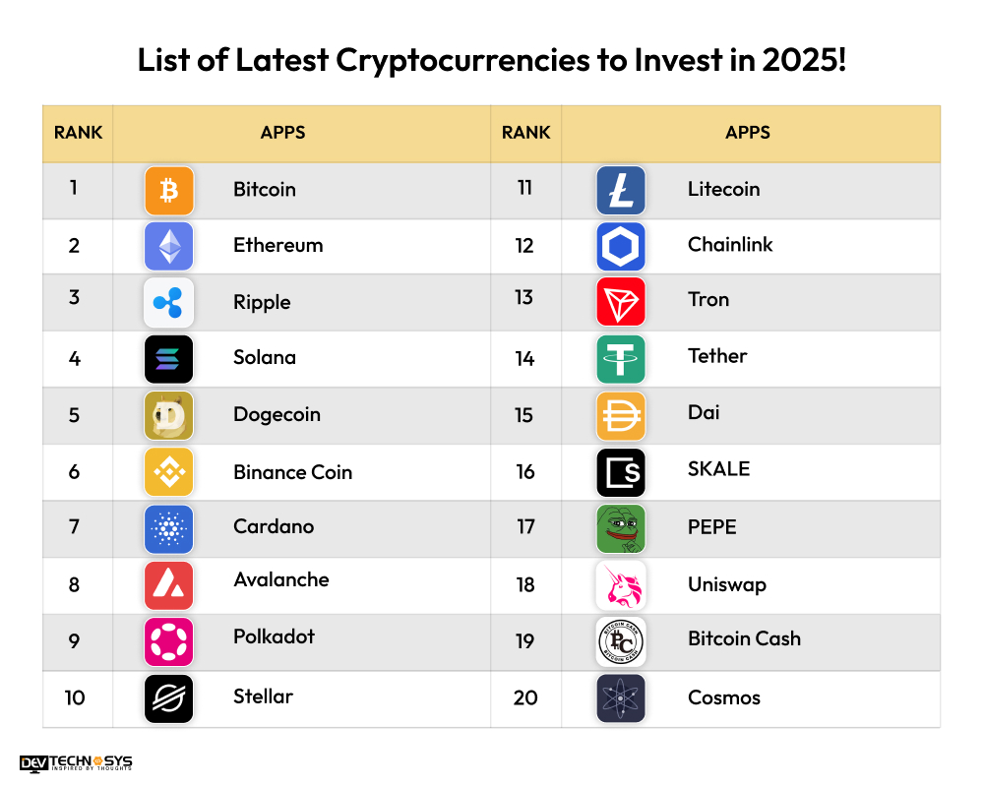
Task: Select the Ethereum diamond icon
Action: (x=169, y=246)
